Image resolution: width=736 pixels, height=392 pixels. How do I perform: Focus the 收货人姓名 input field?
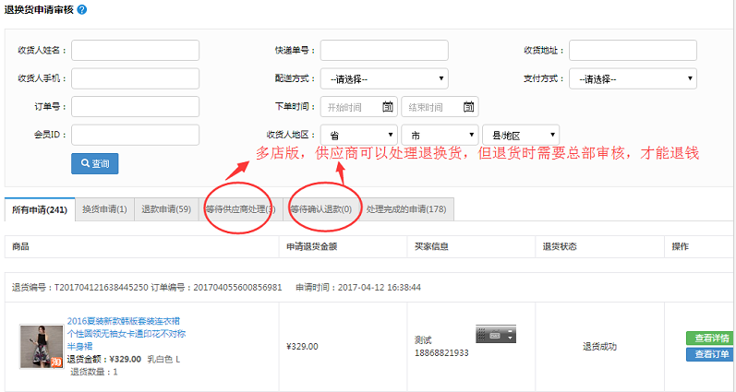point(135,50)
